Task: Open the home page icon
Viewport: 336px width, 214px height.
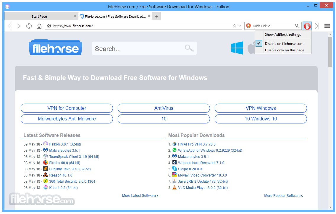Action: (x=39, y=26)
